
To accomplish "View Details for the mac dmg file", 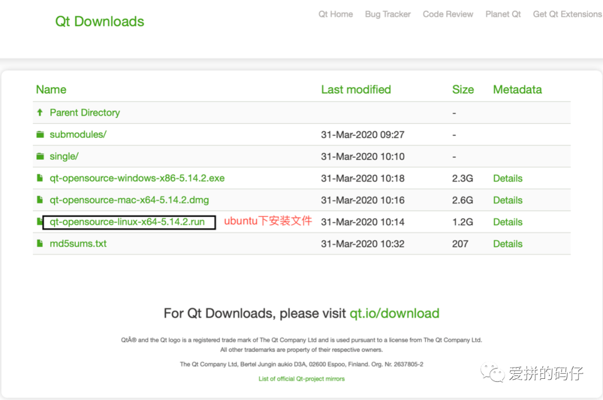I will [x=508, y=200].
